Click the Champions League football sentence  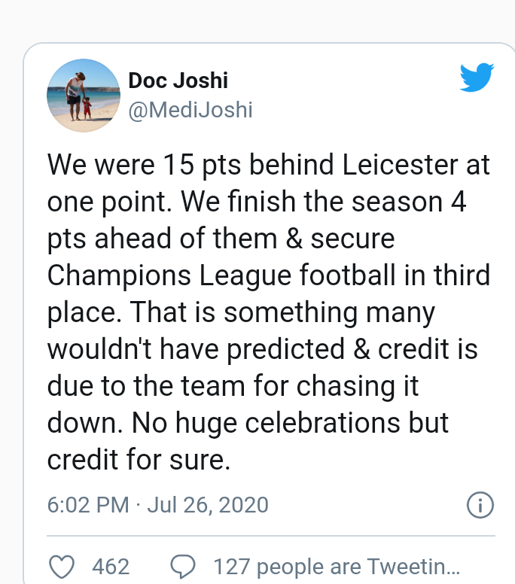point(268,275)
